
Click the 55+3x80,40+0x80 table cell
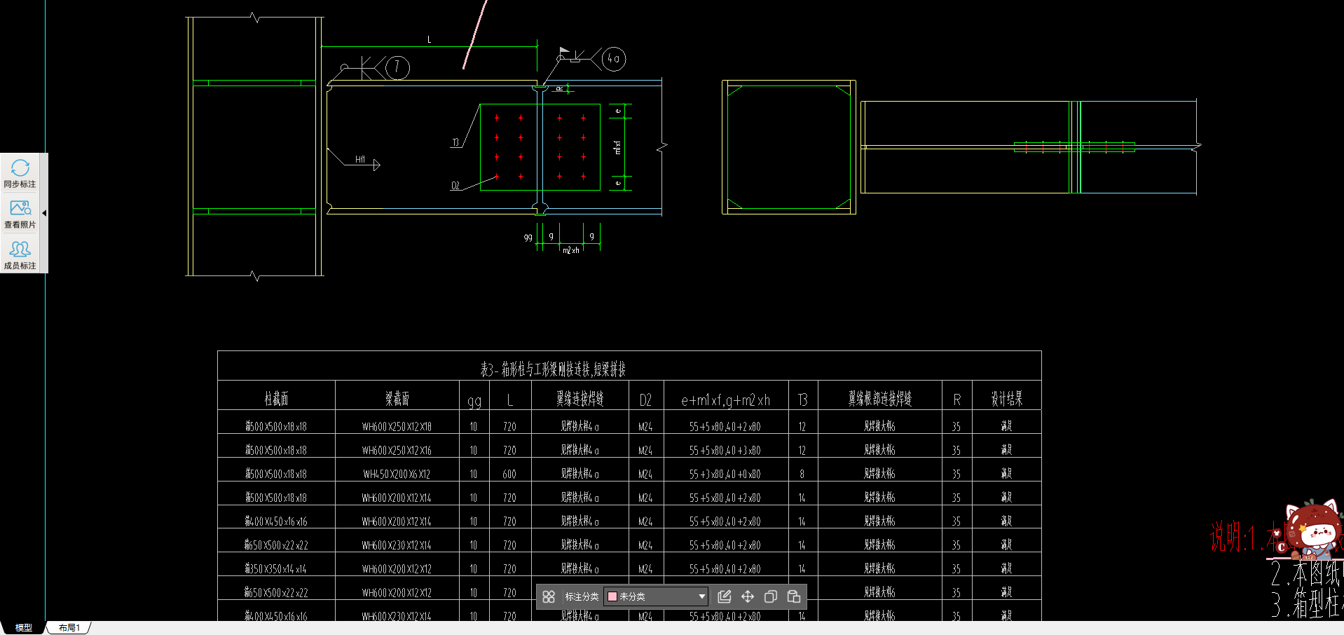pyautogui.click(x=725, y=474)
